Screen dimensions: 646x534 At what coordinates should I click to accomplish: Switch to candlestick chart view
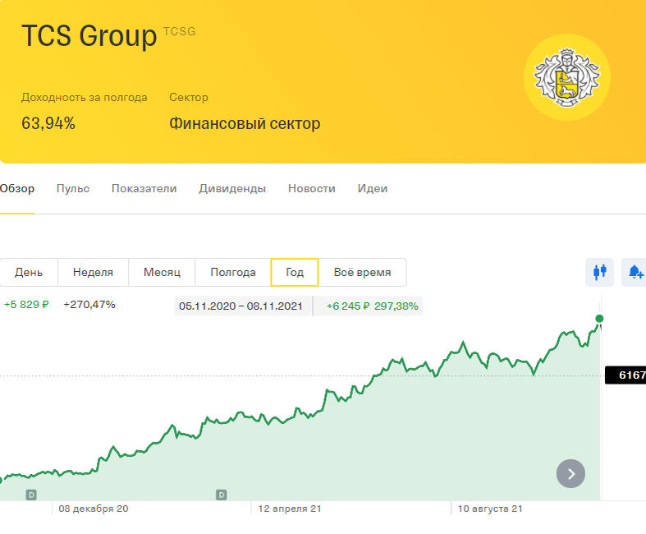[x=599, y=272]
